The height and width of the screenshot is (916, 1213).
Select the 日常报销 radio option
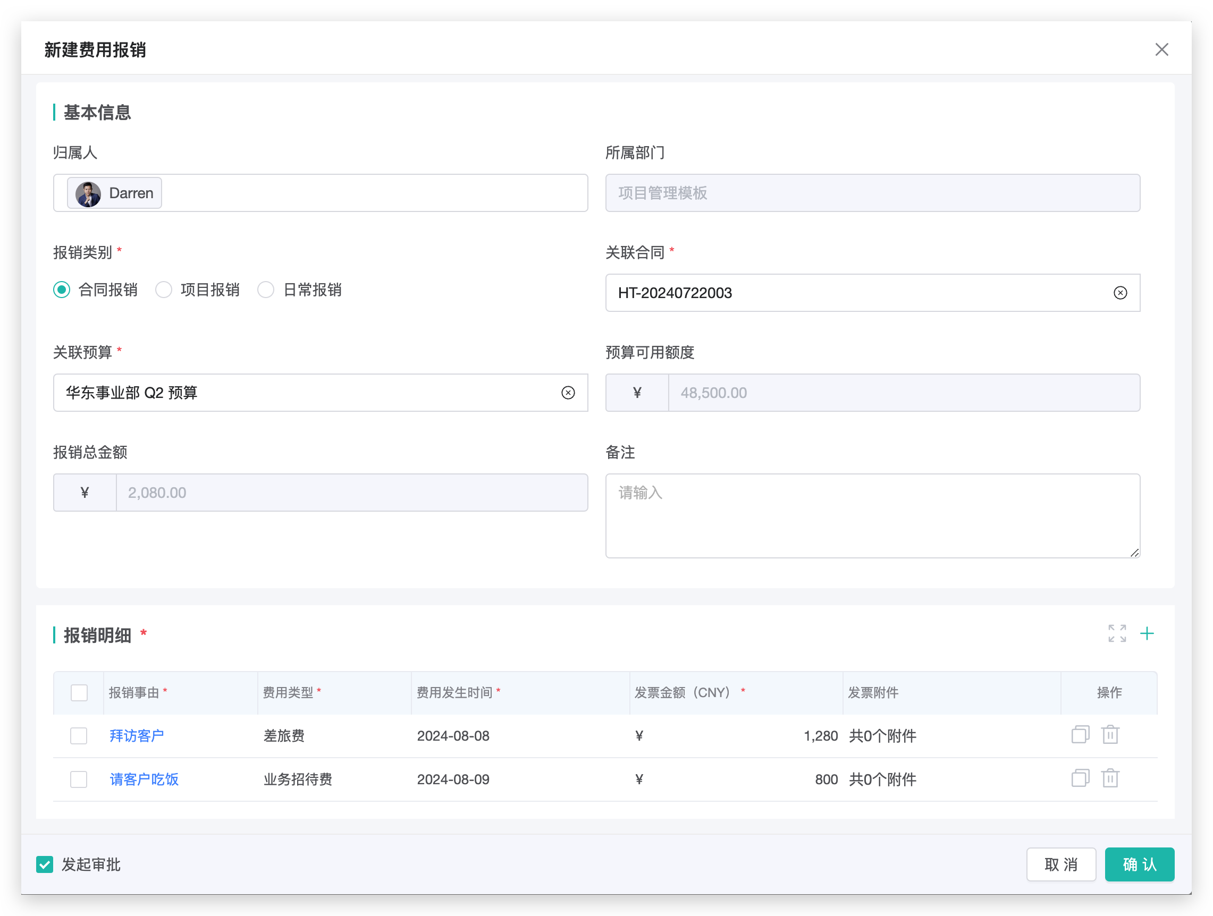[x=266, y=290]
